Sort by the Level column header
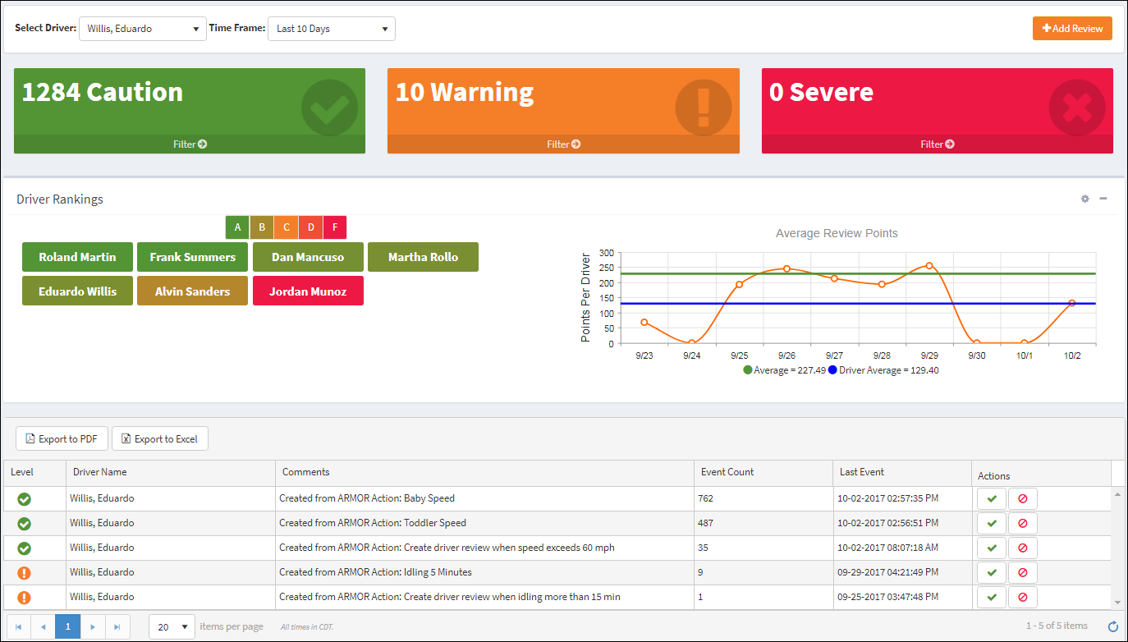The width and height of the screenshot is (1128, 642). click(x=35, y=472)
